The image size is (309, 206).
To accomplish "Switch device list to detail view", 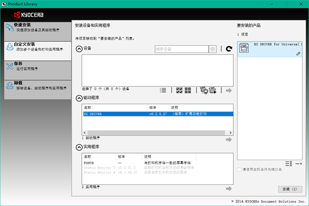I will click(163, 90).
